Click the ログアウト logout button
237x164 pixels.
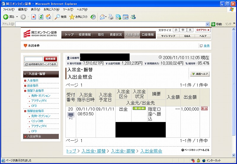pyautogui.click(x=203, y=30)
